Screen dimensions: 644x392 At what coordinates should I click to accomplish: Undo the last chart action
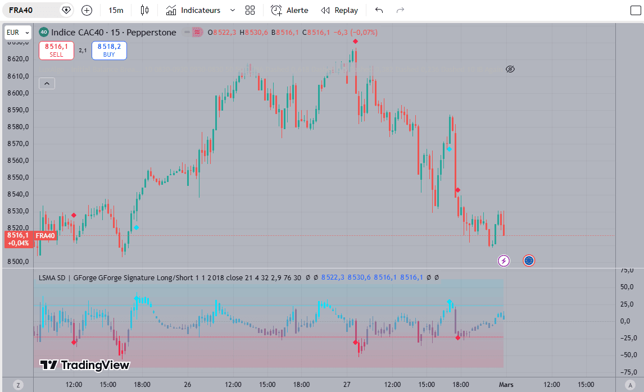click(x=379, y=10)
